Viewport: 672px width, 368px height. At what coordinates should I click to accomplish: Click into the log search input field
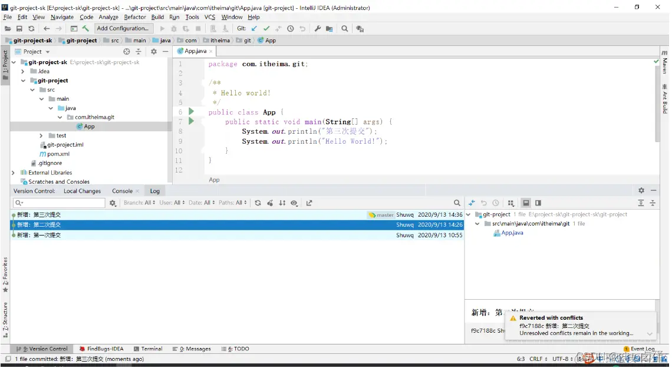(x=59, y=203)
